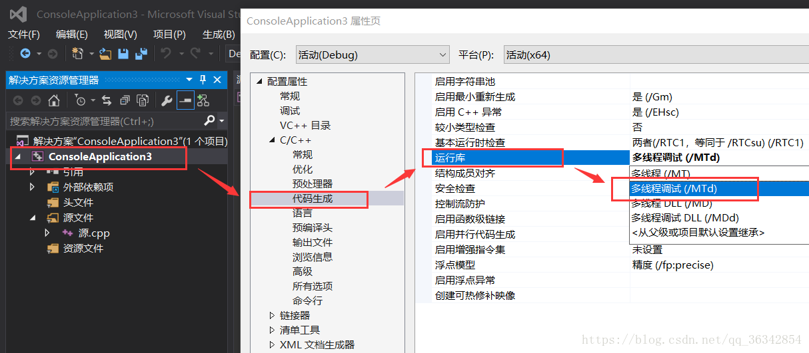
Task: Open the search options dropdown in Solution Explorer
Action: 222,122
